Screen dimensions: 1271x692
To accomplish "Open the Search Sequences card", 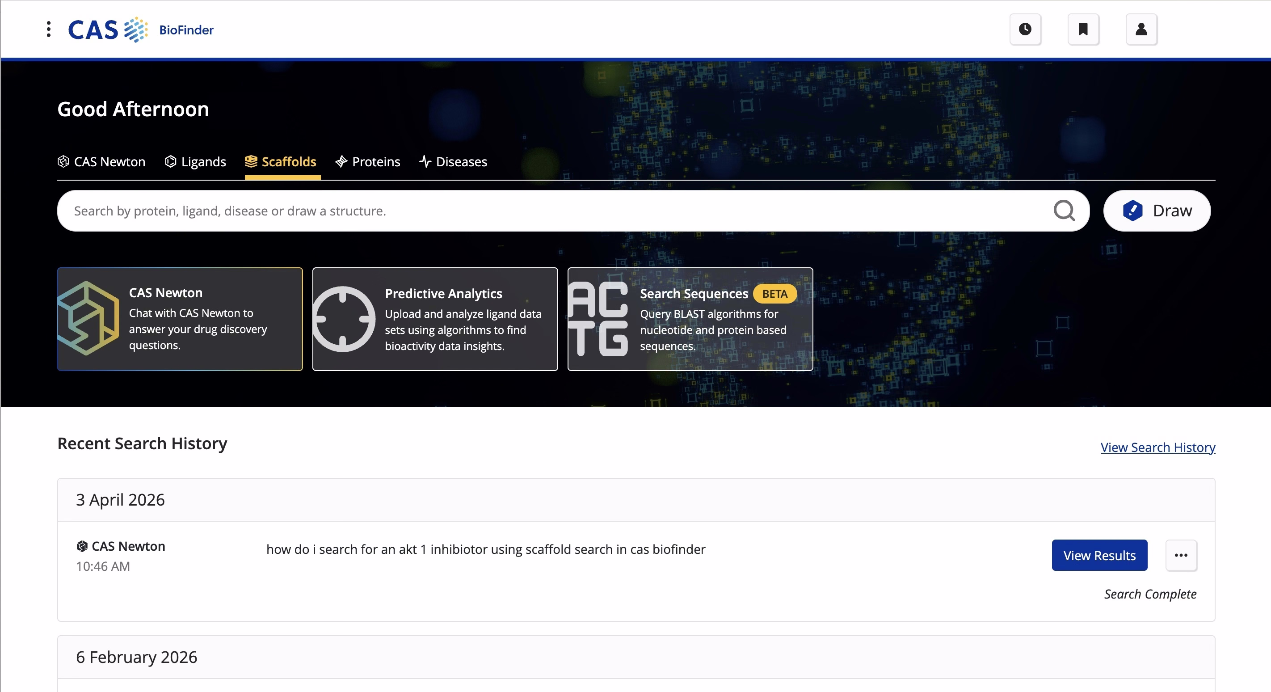I will (x=690, y=319).
